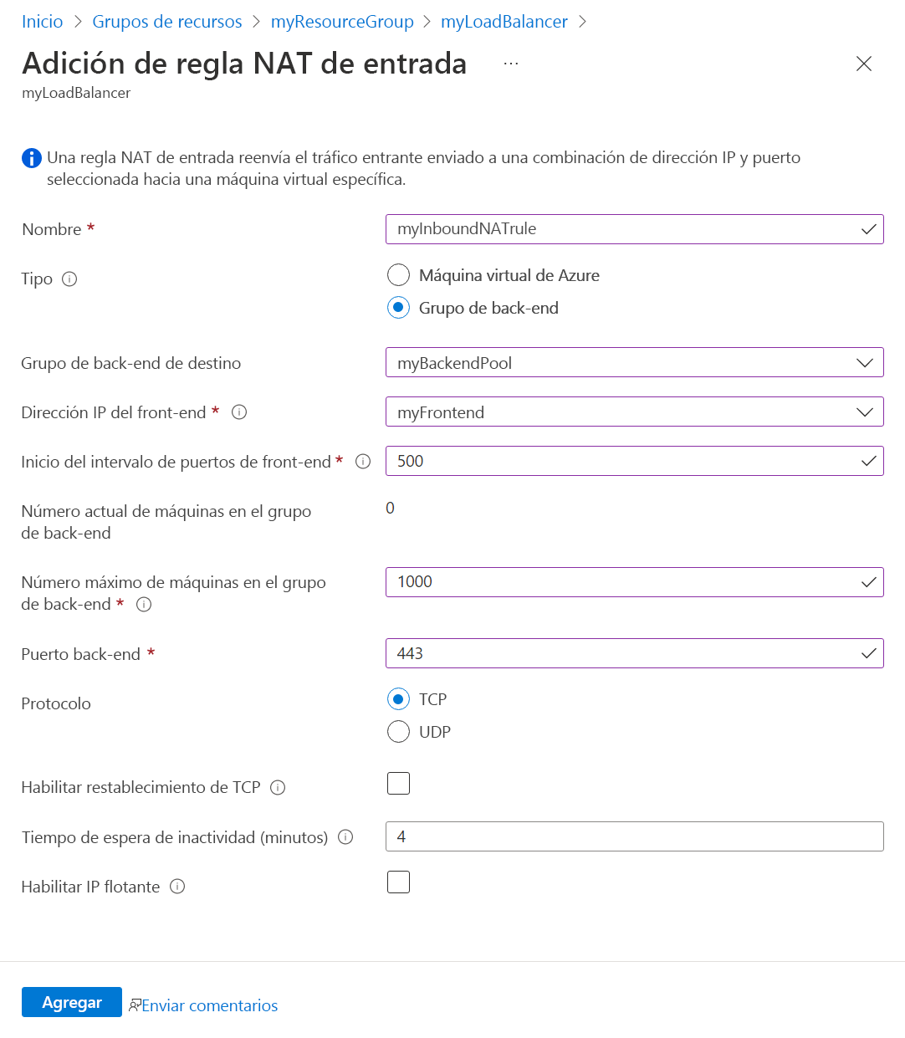This screenshot has width=905, height=1038.
Task: Select the Máquina virtual de Azure option
Action: 398,274
